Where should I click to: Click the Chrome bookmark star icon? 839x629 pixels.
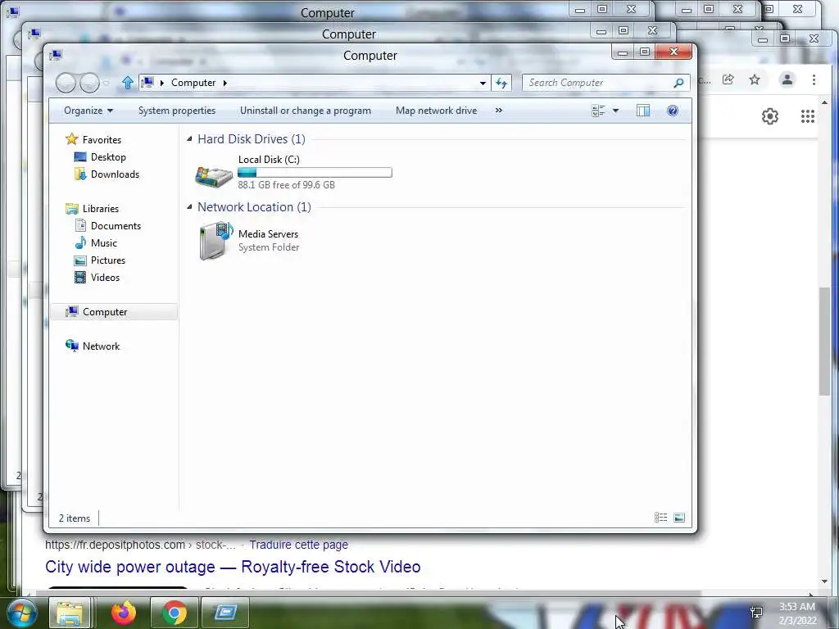pos(755,79)
